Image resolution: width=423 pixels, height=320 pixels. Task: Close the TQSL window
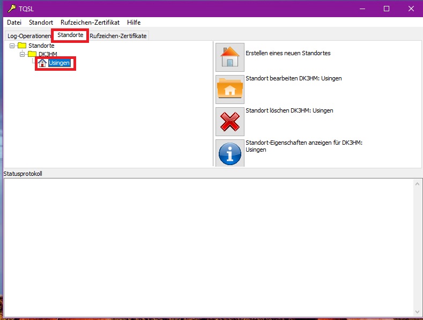(x=411, y=9)
